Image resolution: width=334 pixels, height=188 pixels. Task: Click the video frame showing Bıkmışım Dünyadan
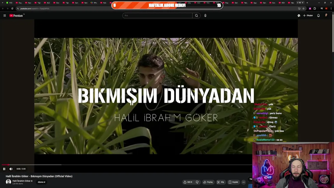pyautogui.click(x=166, y=96)
